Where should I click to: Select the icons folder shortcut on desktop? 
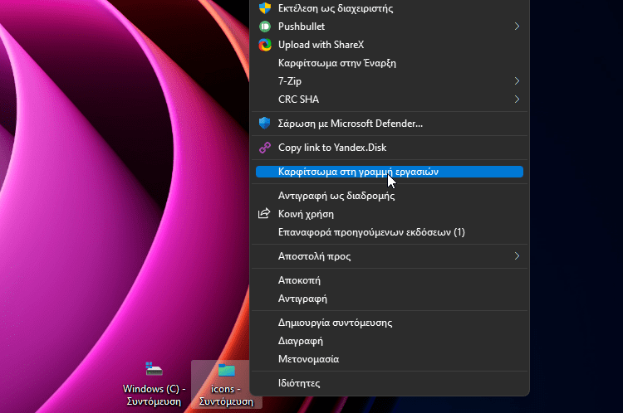pos(227,370)
